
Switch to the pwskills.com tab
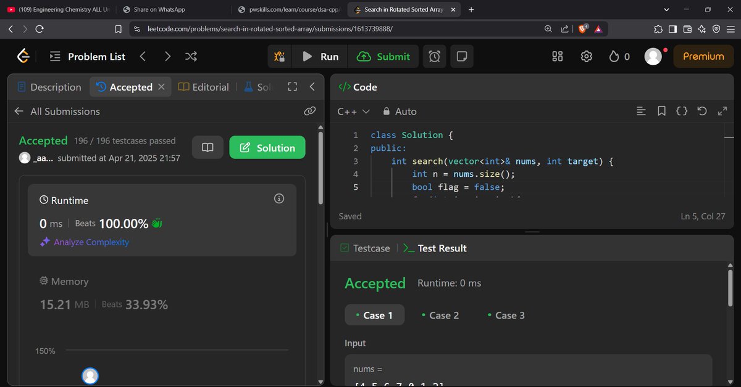[288, 9]
